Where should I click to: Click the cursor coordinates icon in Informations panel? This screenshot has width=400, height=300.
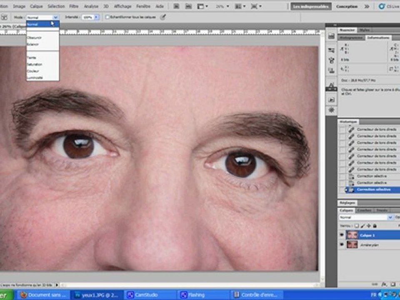pyautogui.click(x=342, y=68)
